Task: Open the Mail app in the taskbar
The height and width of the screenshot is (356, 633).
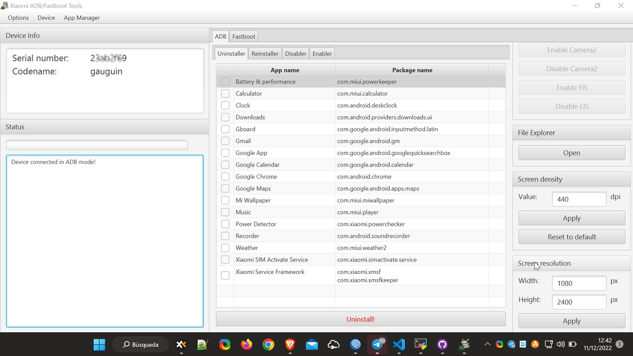Action: (x=312, y=344)
